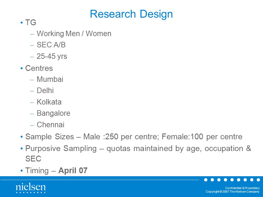
Task: Select Chennai in the centres list
Action: click(50, 125)
